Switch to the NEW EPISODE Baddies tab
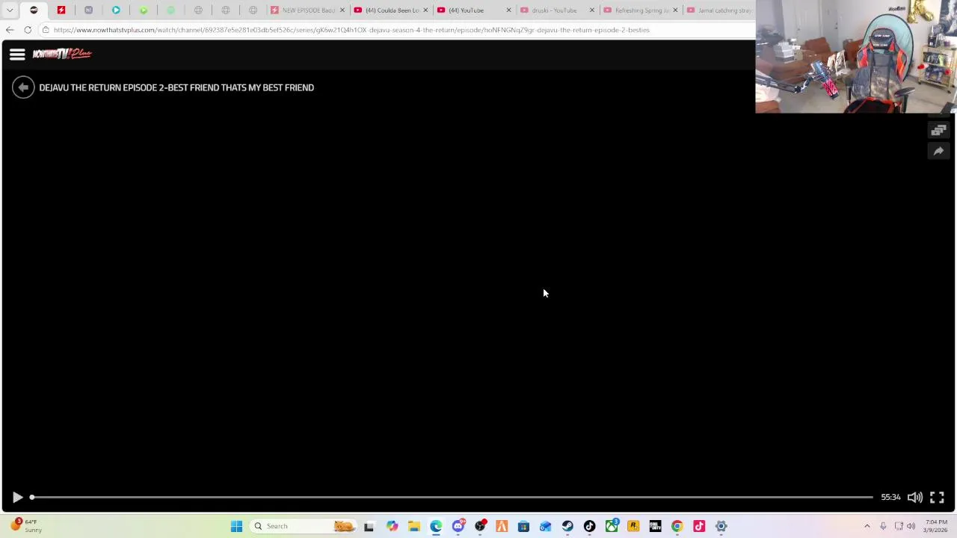Screen dimensions: 957x538 (307, 10)
